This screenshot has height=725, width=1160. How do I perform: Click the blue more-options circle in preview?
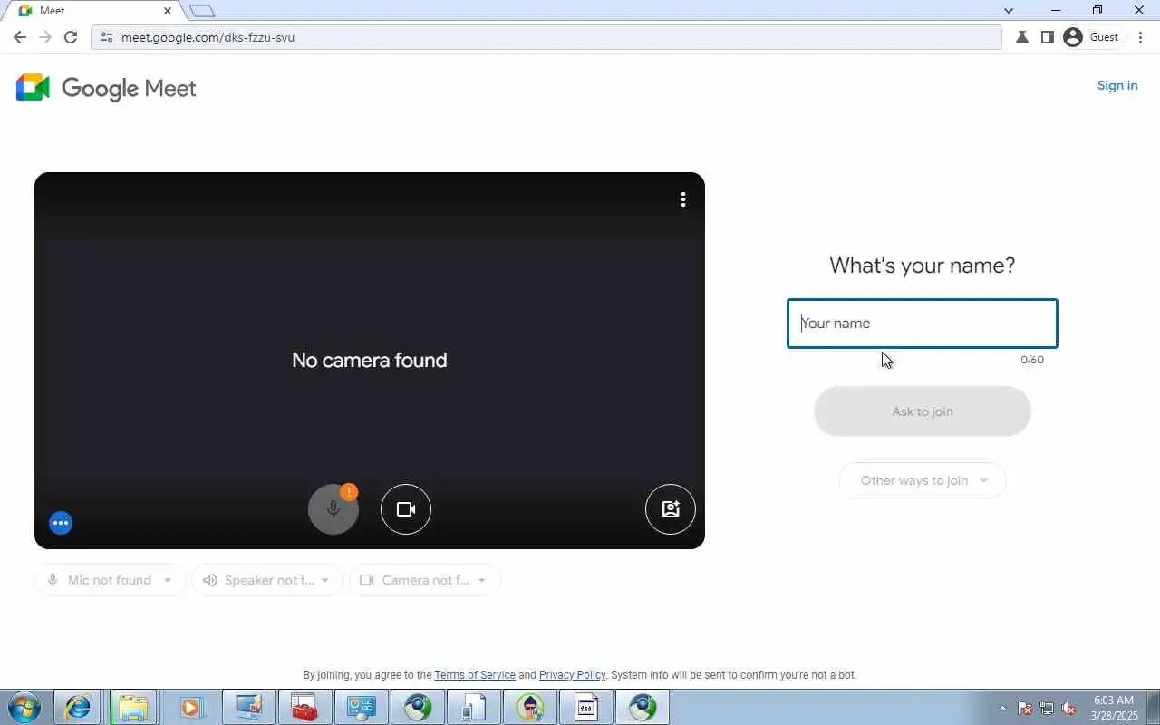[x=61, y=523]
